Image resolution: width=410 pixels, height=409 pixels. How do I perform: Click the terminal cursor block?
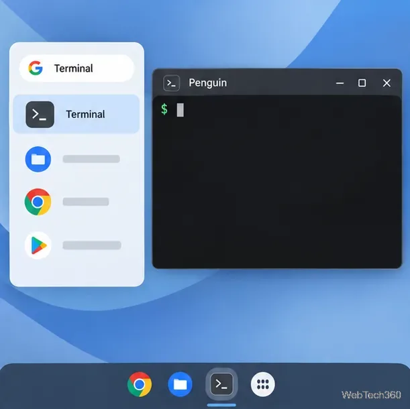point(180,110)
